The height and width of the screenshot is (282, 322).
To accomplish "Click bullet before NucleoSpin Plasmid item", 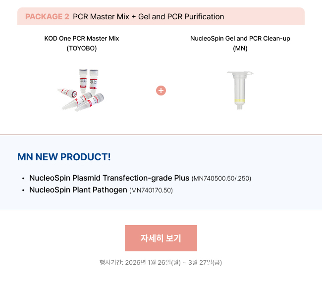I will (x=23, y=179).
